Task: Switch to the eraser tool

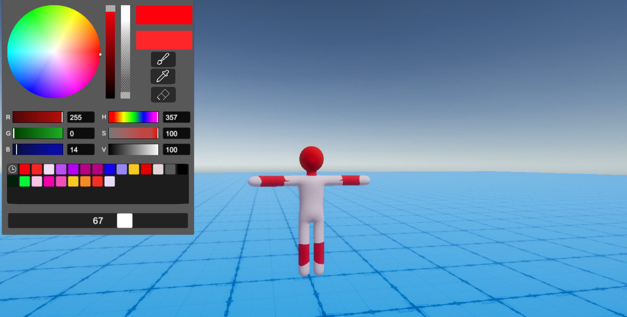Action: [163, 94]
